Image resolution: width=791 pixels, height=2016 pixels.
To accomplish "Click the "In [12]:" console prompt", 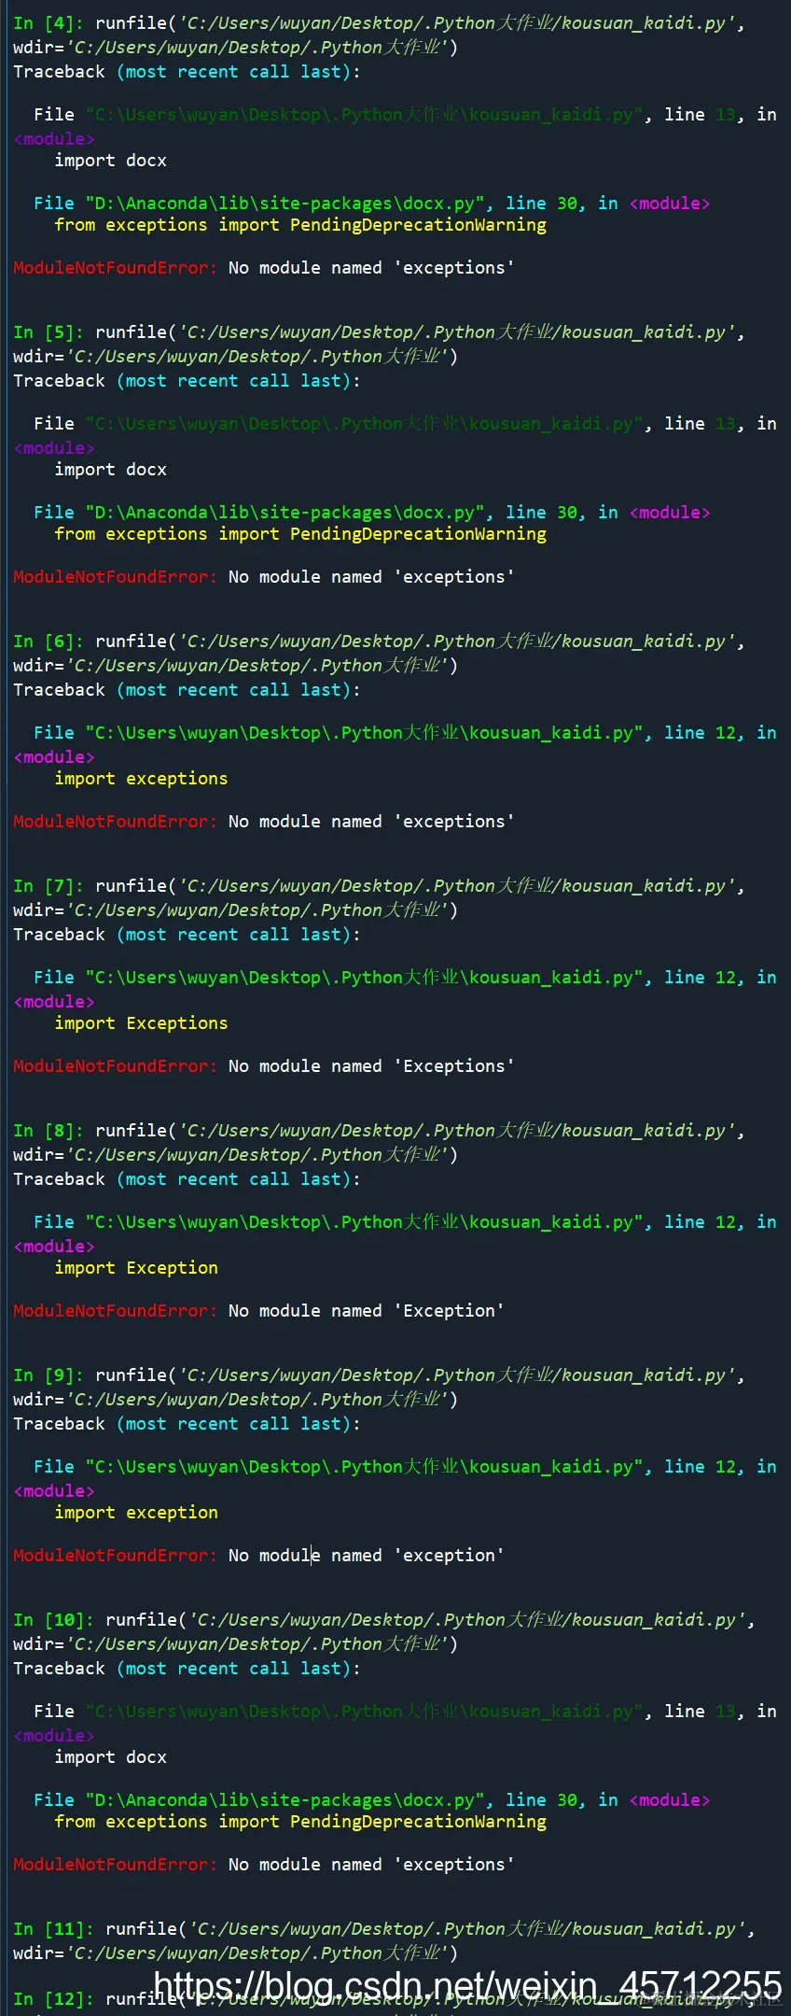I will 54,1999.
